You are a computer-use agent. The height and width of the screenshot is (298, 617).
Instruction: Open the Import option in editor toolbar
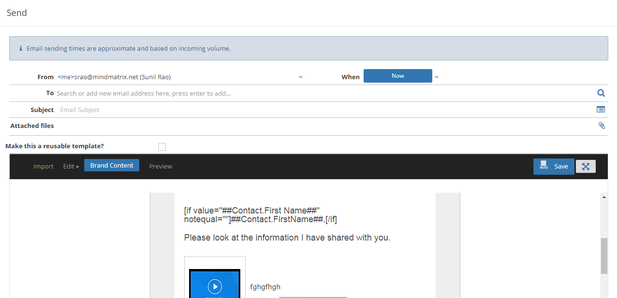[44, 166]
